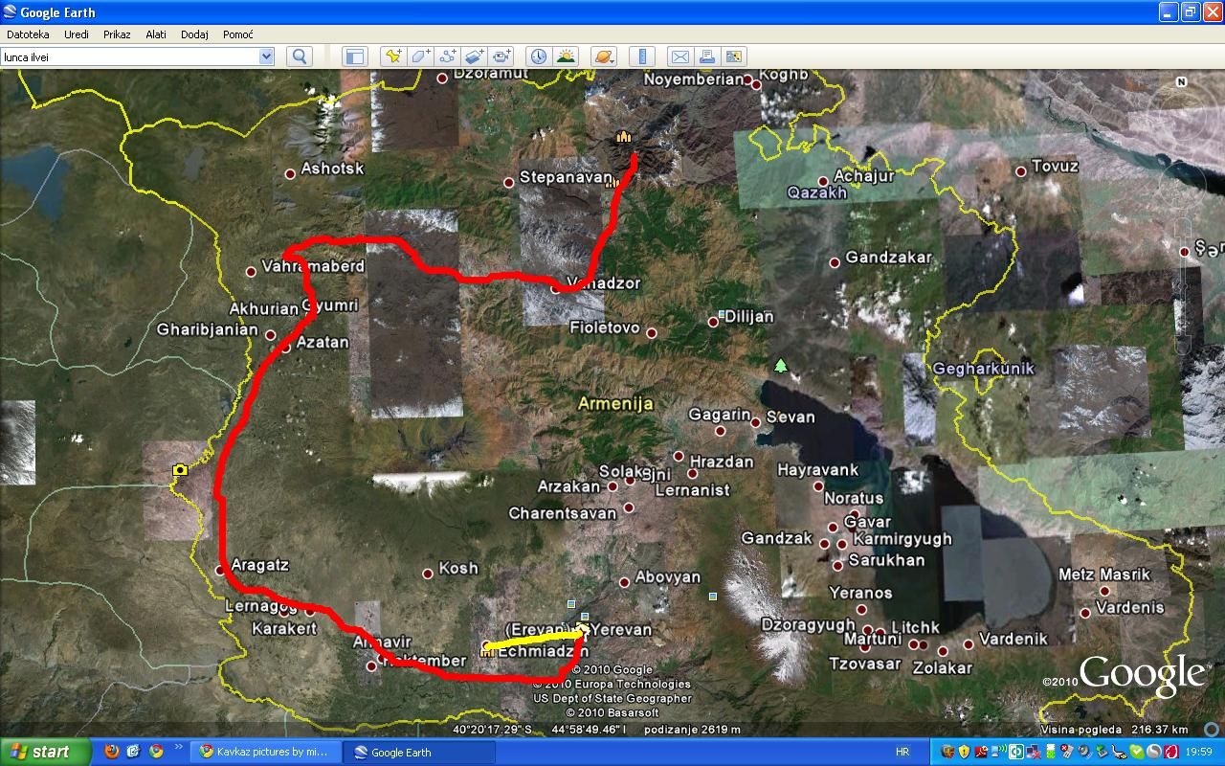Select the Aragatz place label
This screenshot has height=766, width=1225.
click(x=260, y=565)
